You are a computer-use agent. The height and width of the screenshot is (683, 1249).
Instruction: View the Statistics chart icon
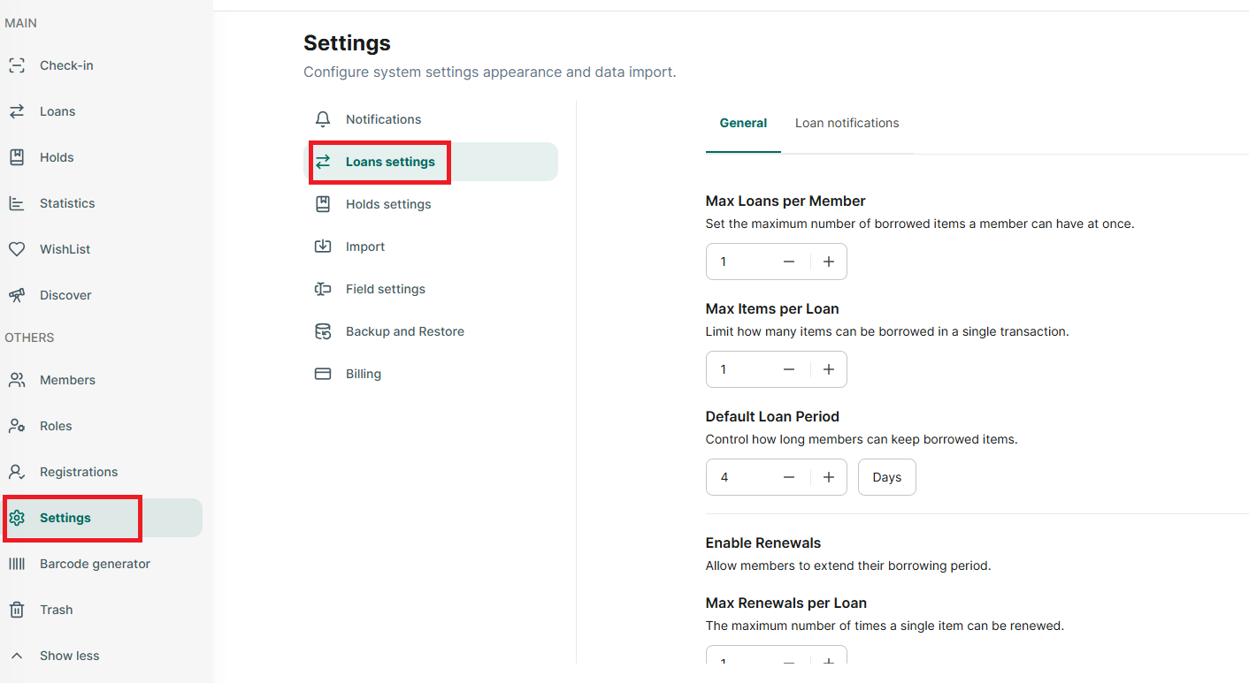[17, 203]
